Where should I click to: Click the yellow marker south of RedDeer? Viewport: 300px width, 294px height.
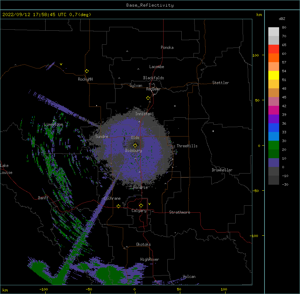tap(148, 98)
